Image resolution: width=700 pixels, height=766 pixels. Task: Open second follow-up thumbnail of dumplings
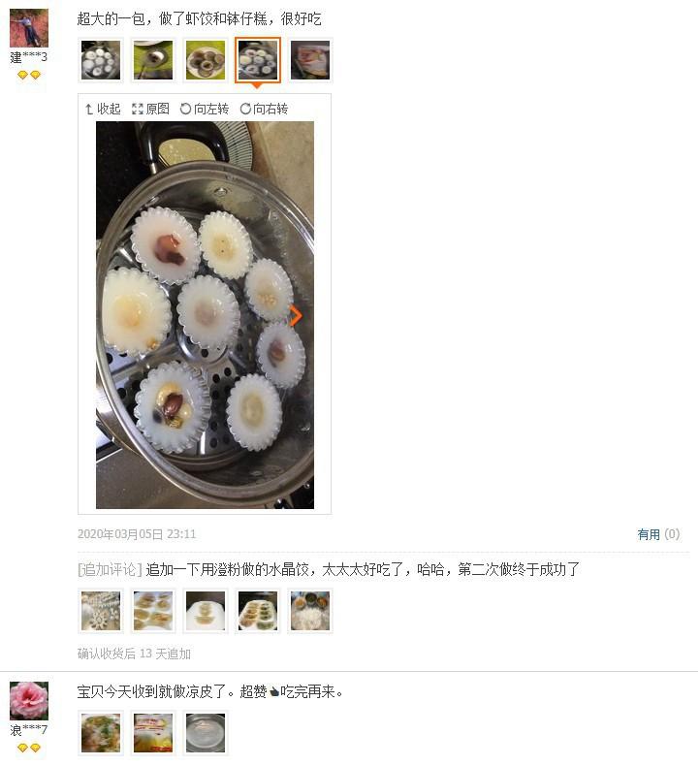[x=153, y=611]
